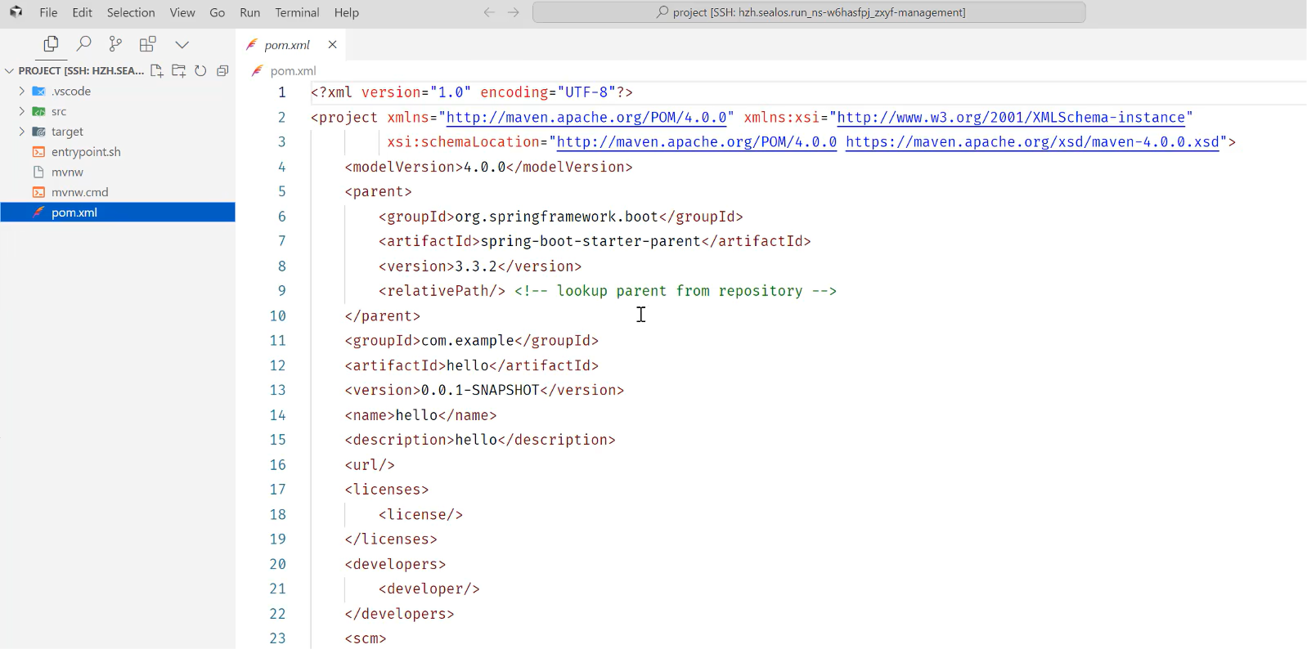Open the Go menu
Viewport: 1307px width, 649px height.
[217, 12]
